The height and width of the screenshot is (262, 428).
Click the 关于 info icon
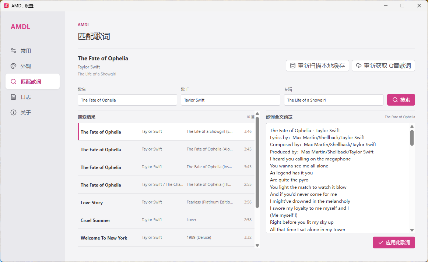click(13, 113)
